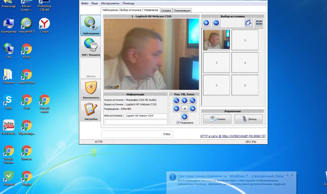Open the Безопасность shield section
Viewport: 327px width, 194px height.
91,90
